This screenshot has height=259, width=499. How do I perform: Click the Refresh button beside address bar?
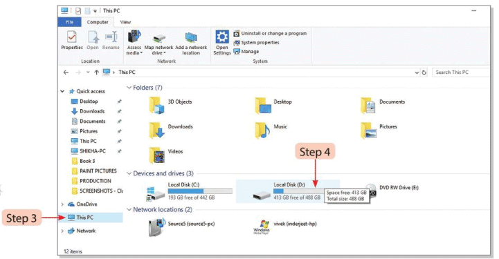click(424, 73)
